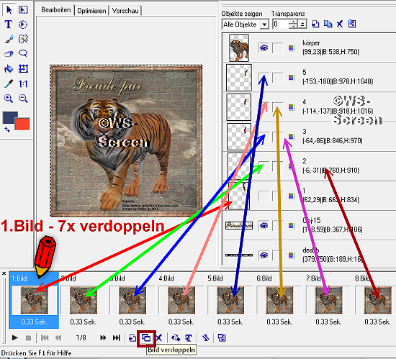Select the Eyedropper color picker tool
This screenshot has height=359, width=396.
pyautogui.click(x=9, y=83)
